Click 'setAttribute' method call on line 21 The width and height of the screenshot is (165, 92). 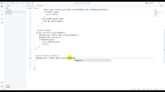coord(61,10)
